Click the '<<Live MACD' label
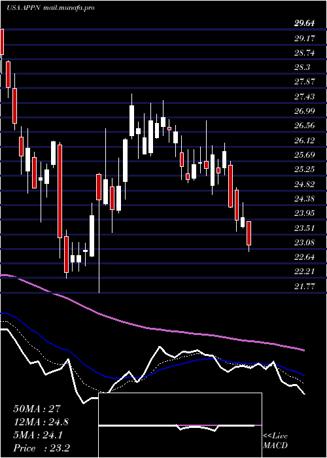This screenshot has height=458, width=327. (x=275, y=441)
